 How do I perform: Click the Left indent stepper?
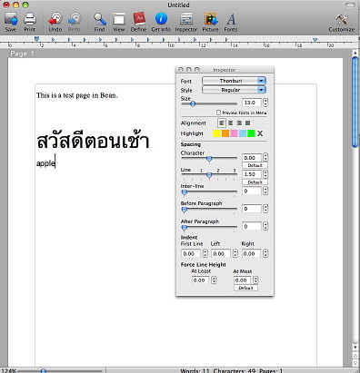(x=235, y=253)
